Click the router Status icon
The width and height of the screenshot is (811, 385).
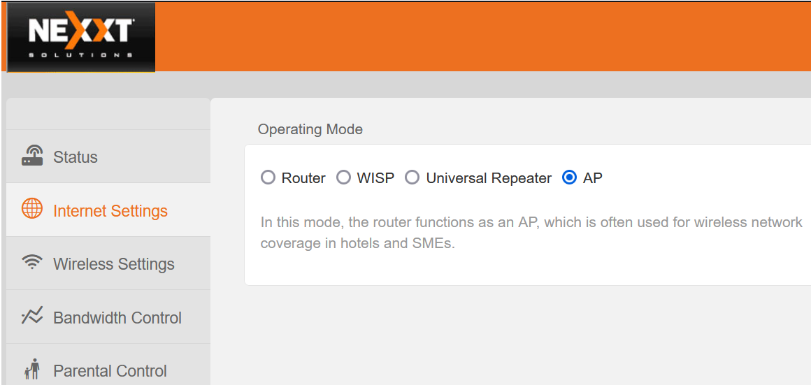tap(32, 156)
